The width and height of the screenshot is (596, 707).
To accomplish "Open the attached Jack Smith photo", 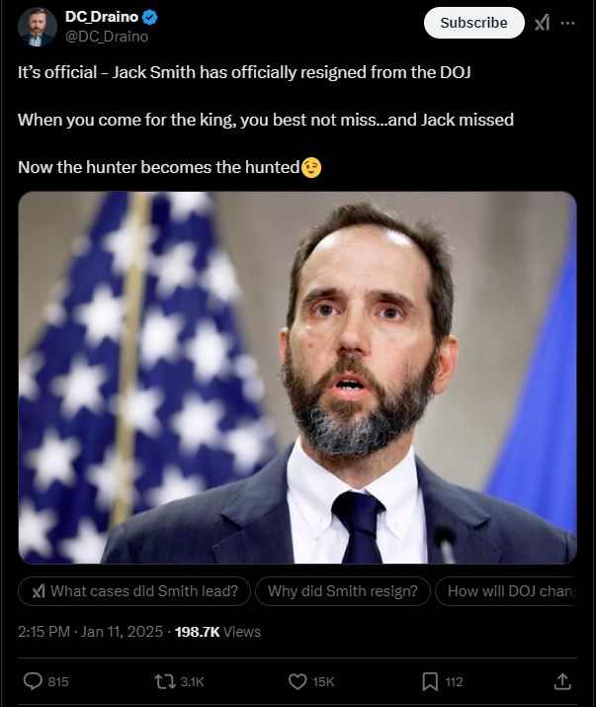I will coord(298,378).
